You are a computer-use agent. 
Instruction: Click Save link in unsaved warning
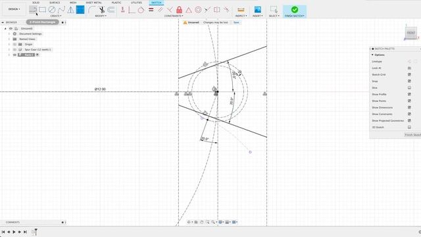coord(236,22)
